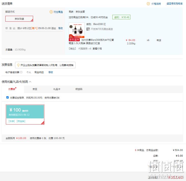Image resolution: width=186 pixels, height=181 pixels.
Task: Click the 个人 invoice title text
Action: point(29,72)
